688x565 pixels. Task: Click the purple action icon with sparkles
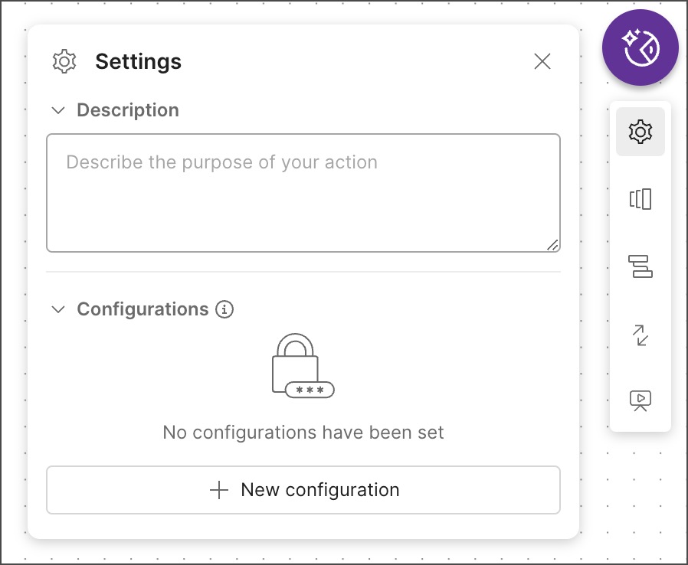(640, 47)
